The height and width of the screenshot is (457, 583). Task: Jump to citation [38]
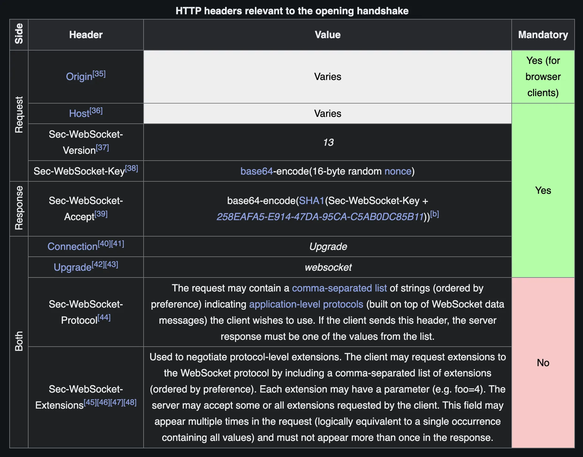[131, 168]
